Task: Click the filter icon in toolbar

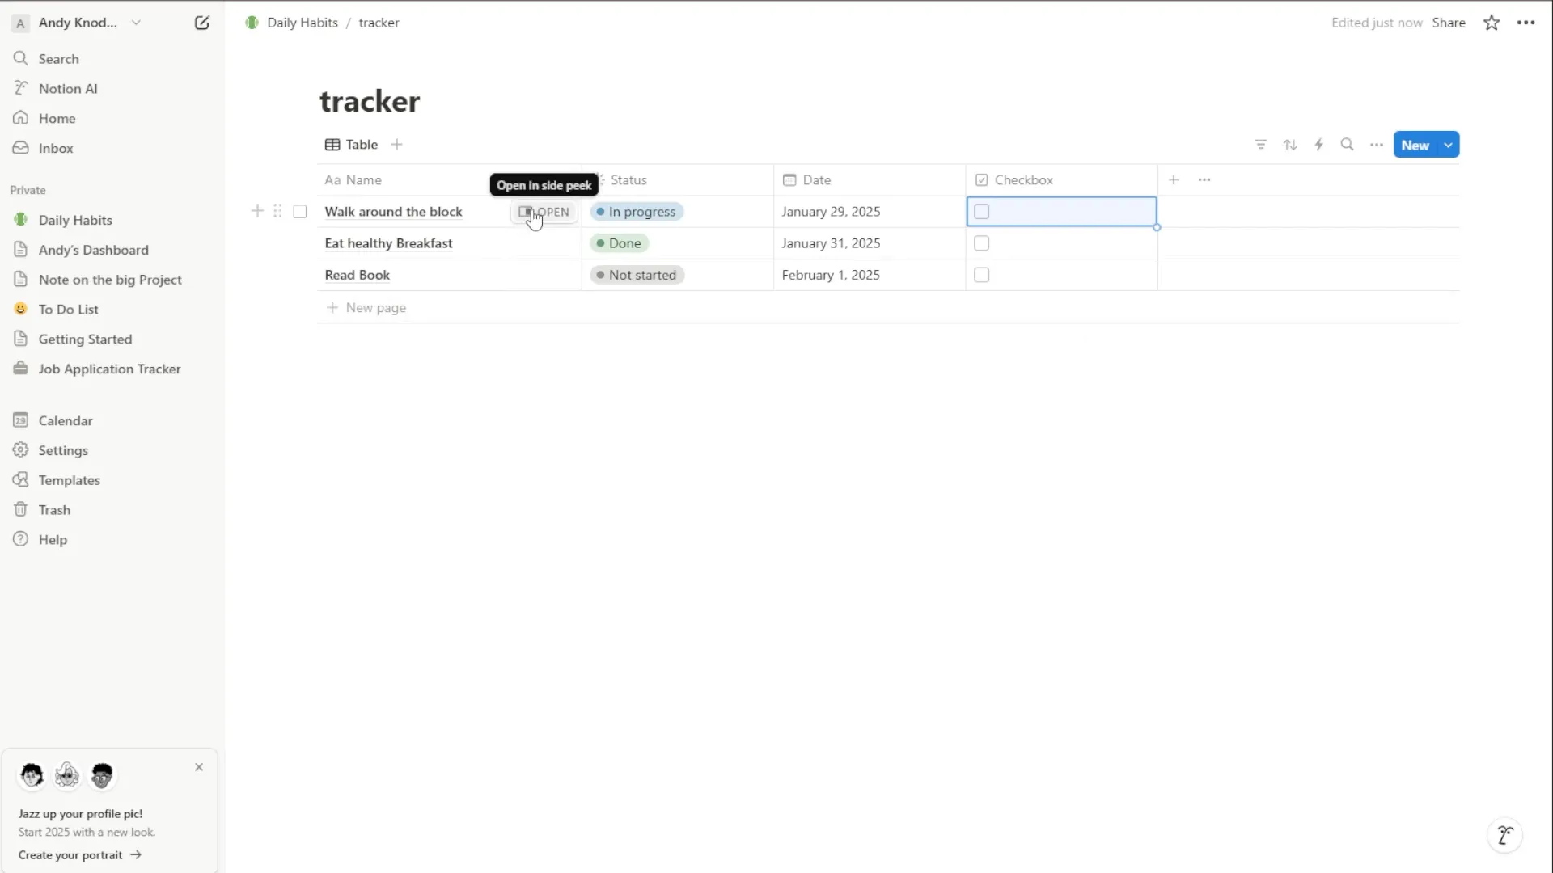Action: pos(1261,144)
